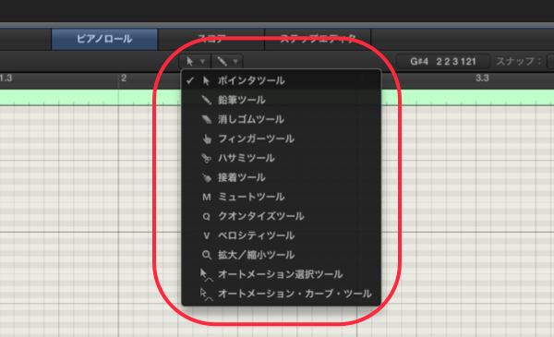Click the G#4 position info display
The height and width of the screenshot is (337, 554).
tap(443, 62)
